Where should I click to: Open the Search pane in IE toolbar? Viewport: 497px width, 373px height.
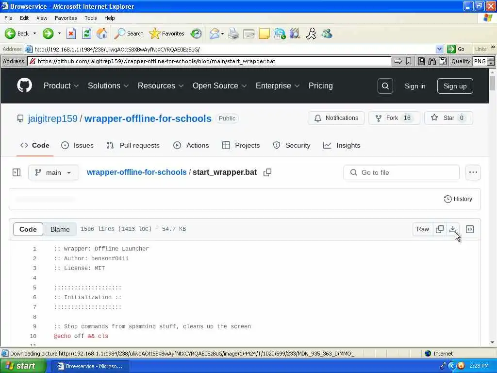(129, 34)
